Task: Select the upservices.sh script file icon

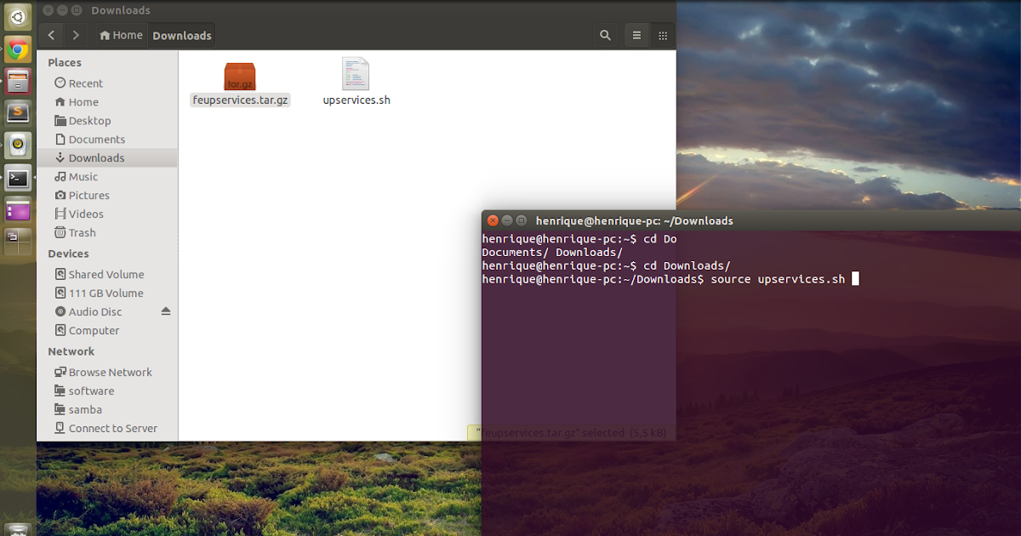Action: tap(356, 74)
